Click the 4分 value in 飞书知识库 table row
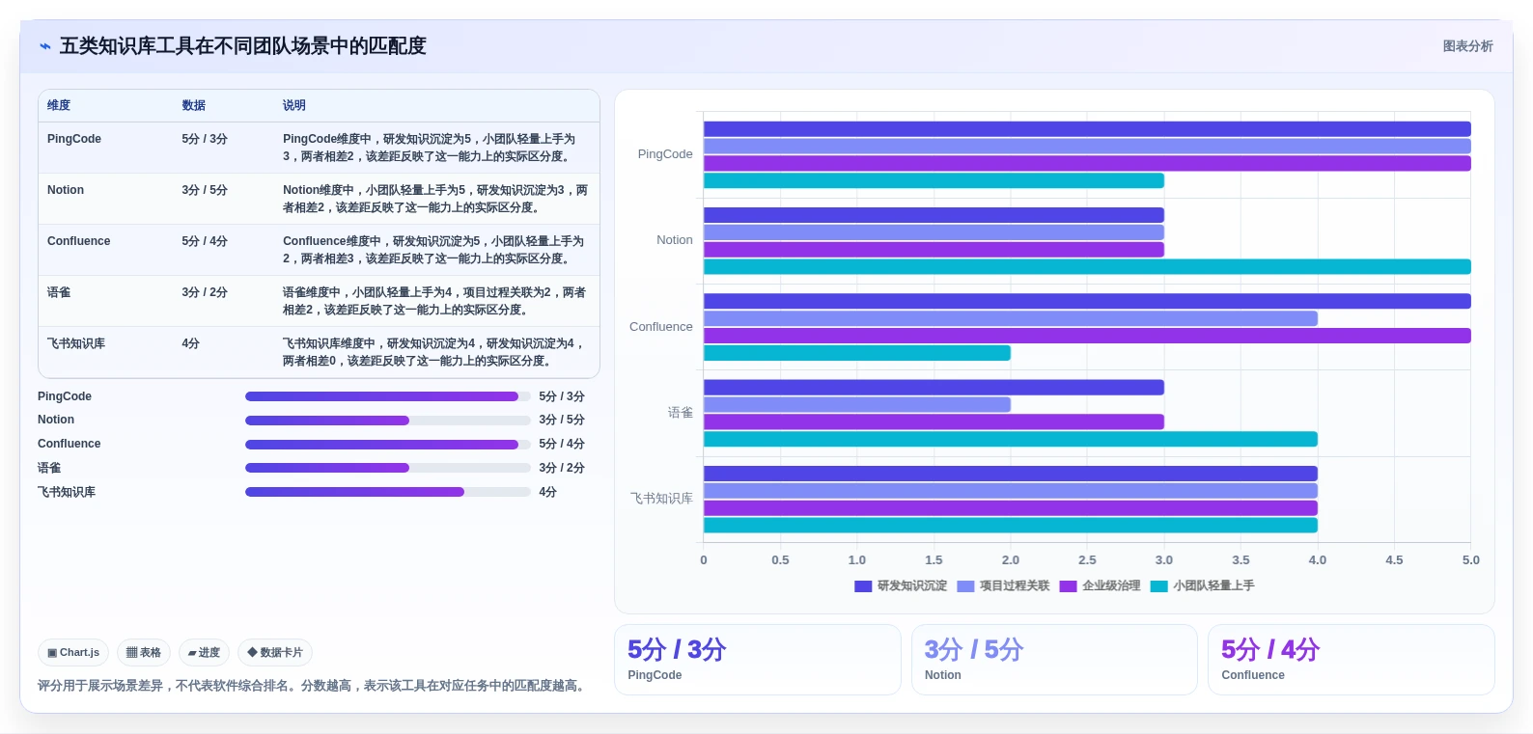The height and width of the screenshot is (734, 1533). click(191, 343)
